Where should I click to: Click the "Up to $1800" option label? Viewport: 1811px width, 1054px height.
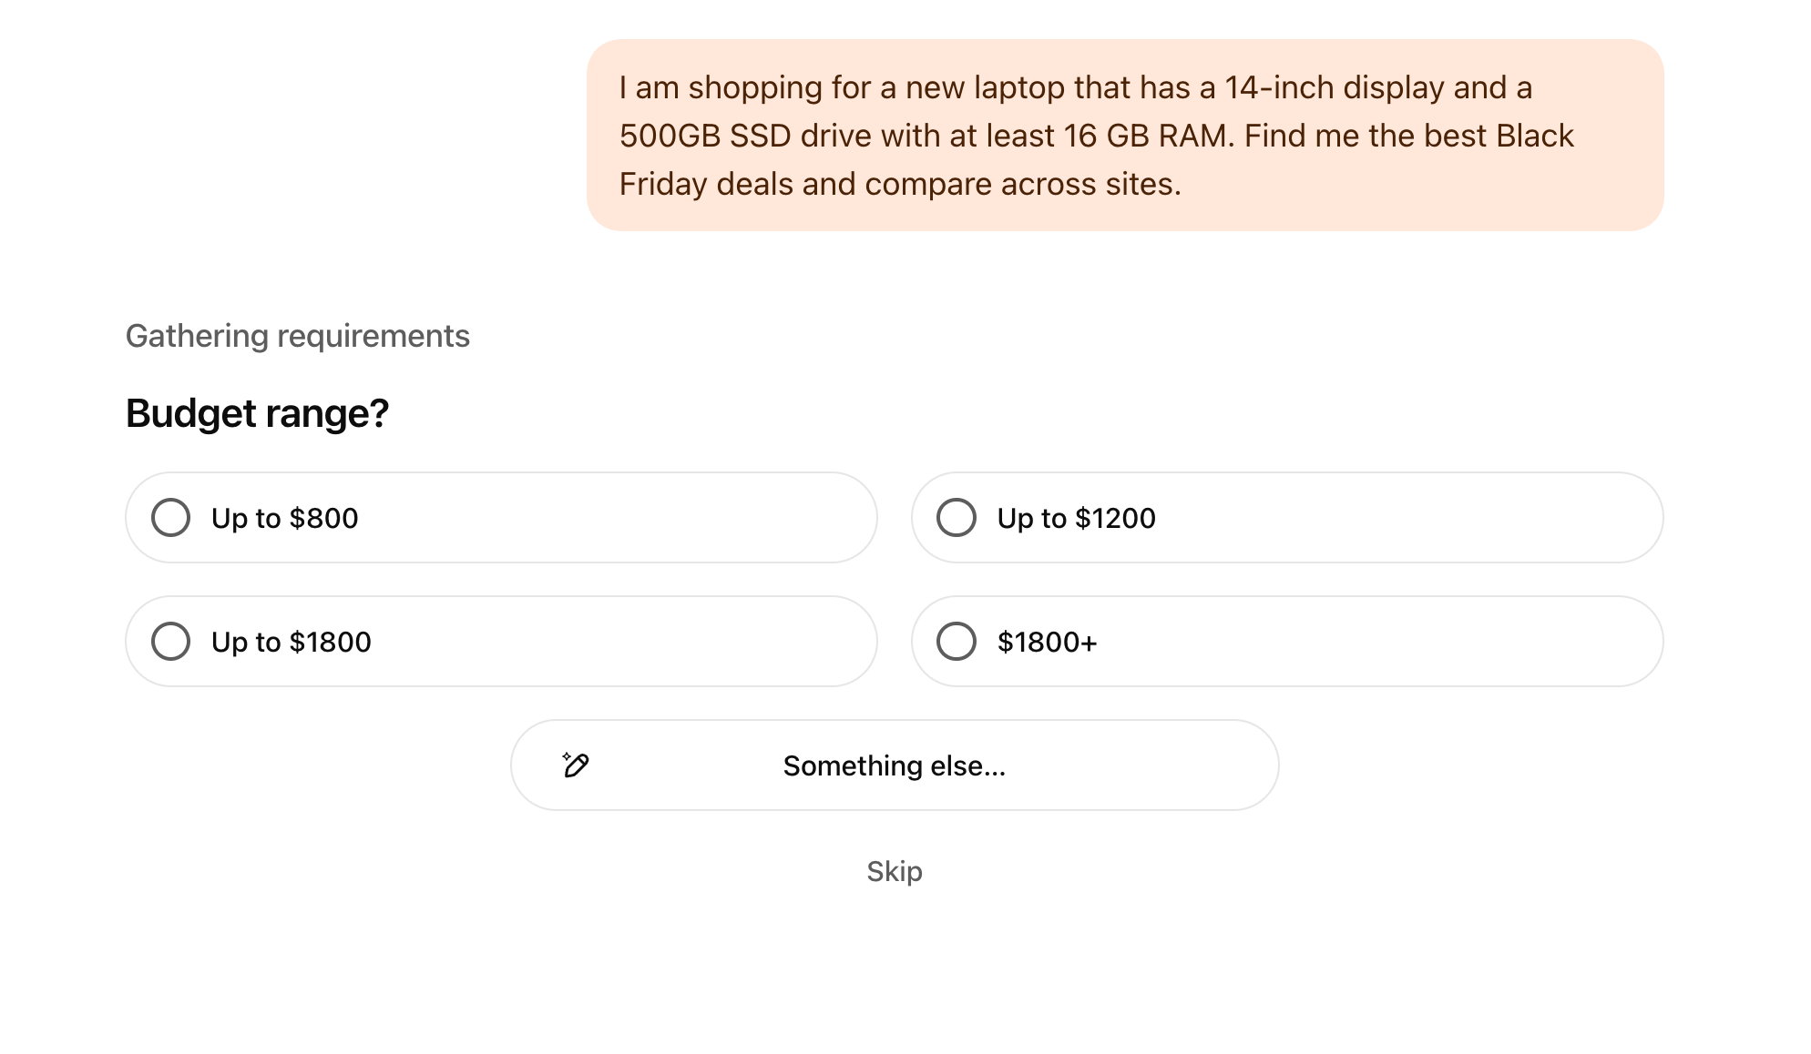click(291, 643)
